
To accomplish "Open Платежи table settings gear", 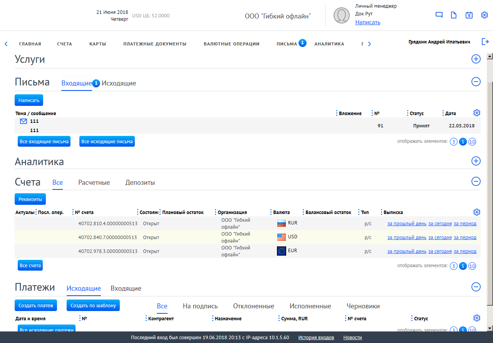I will click(x=477, y=318).
